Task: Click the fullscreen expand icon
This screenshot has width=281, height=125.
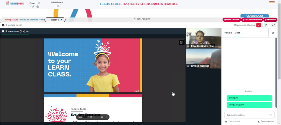Action: 273,25
